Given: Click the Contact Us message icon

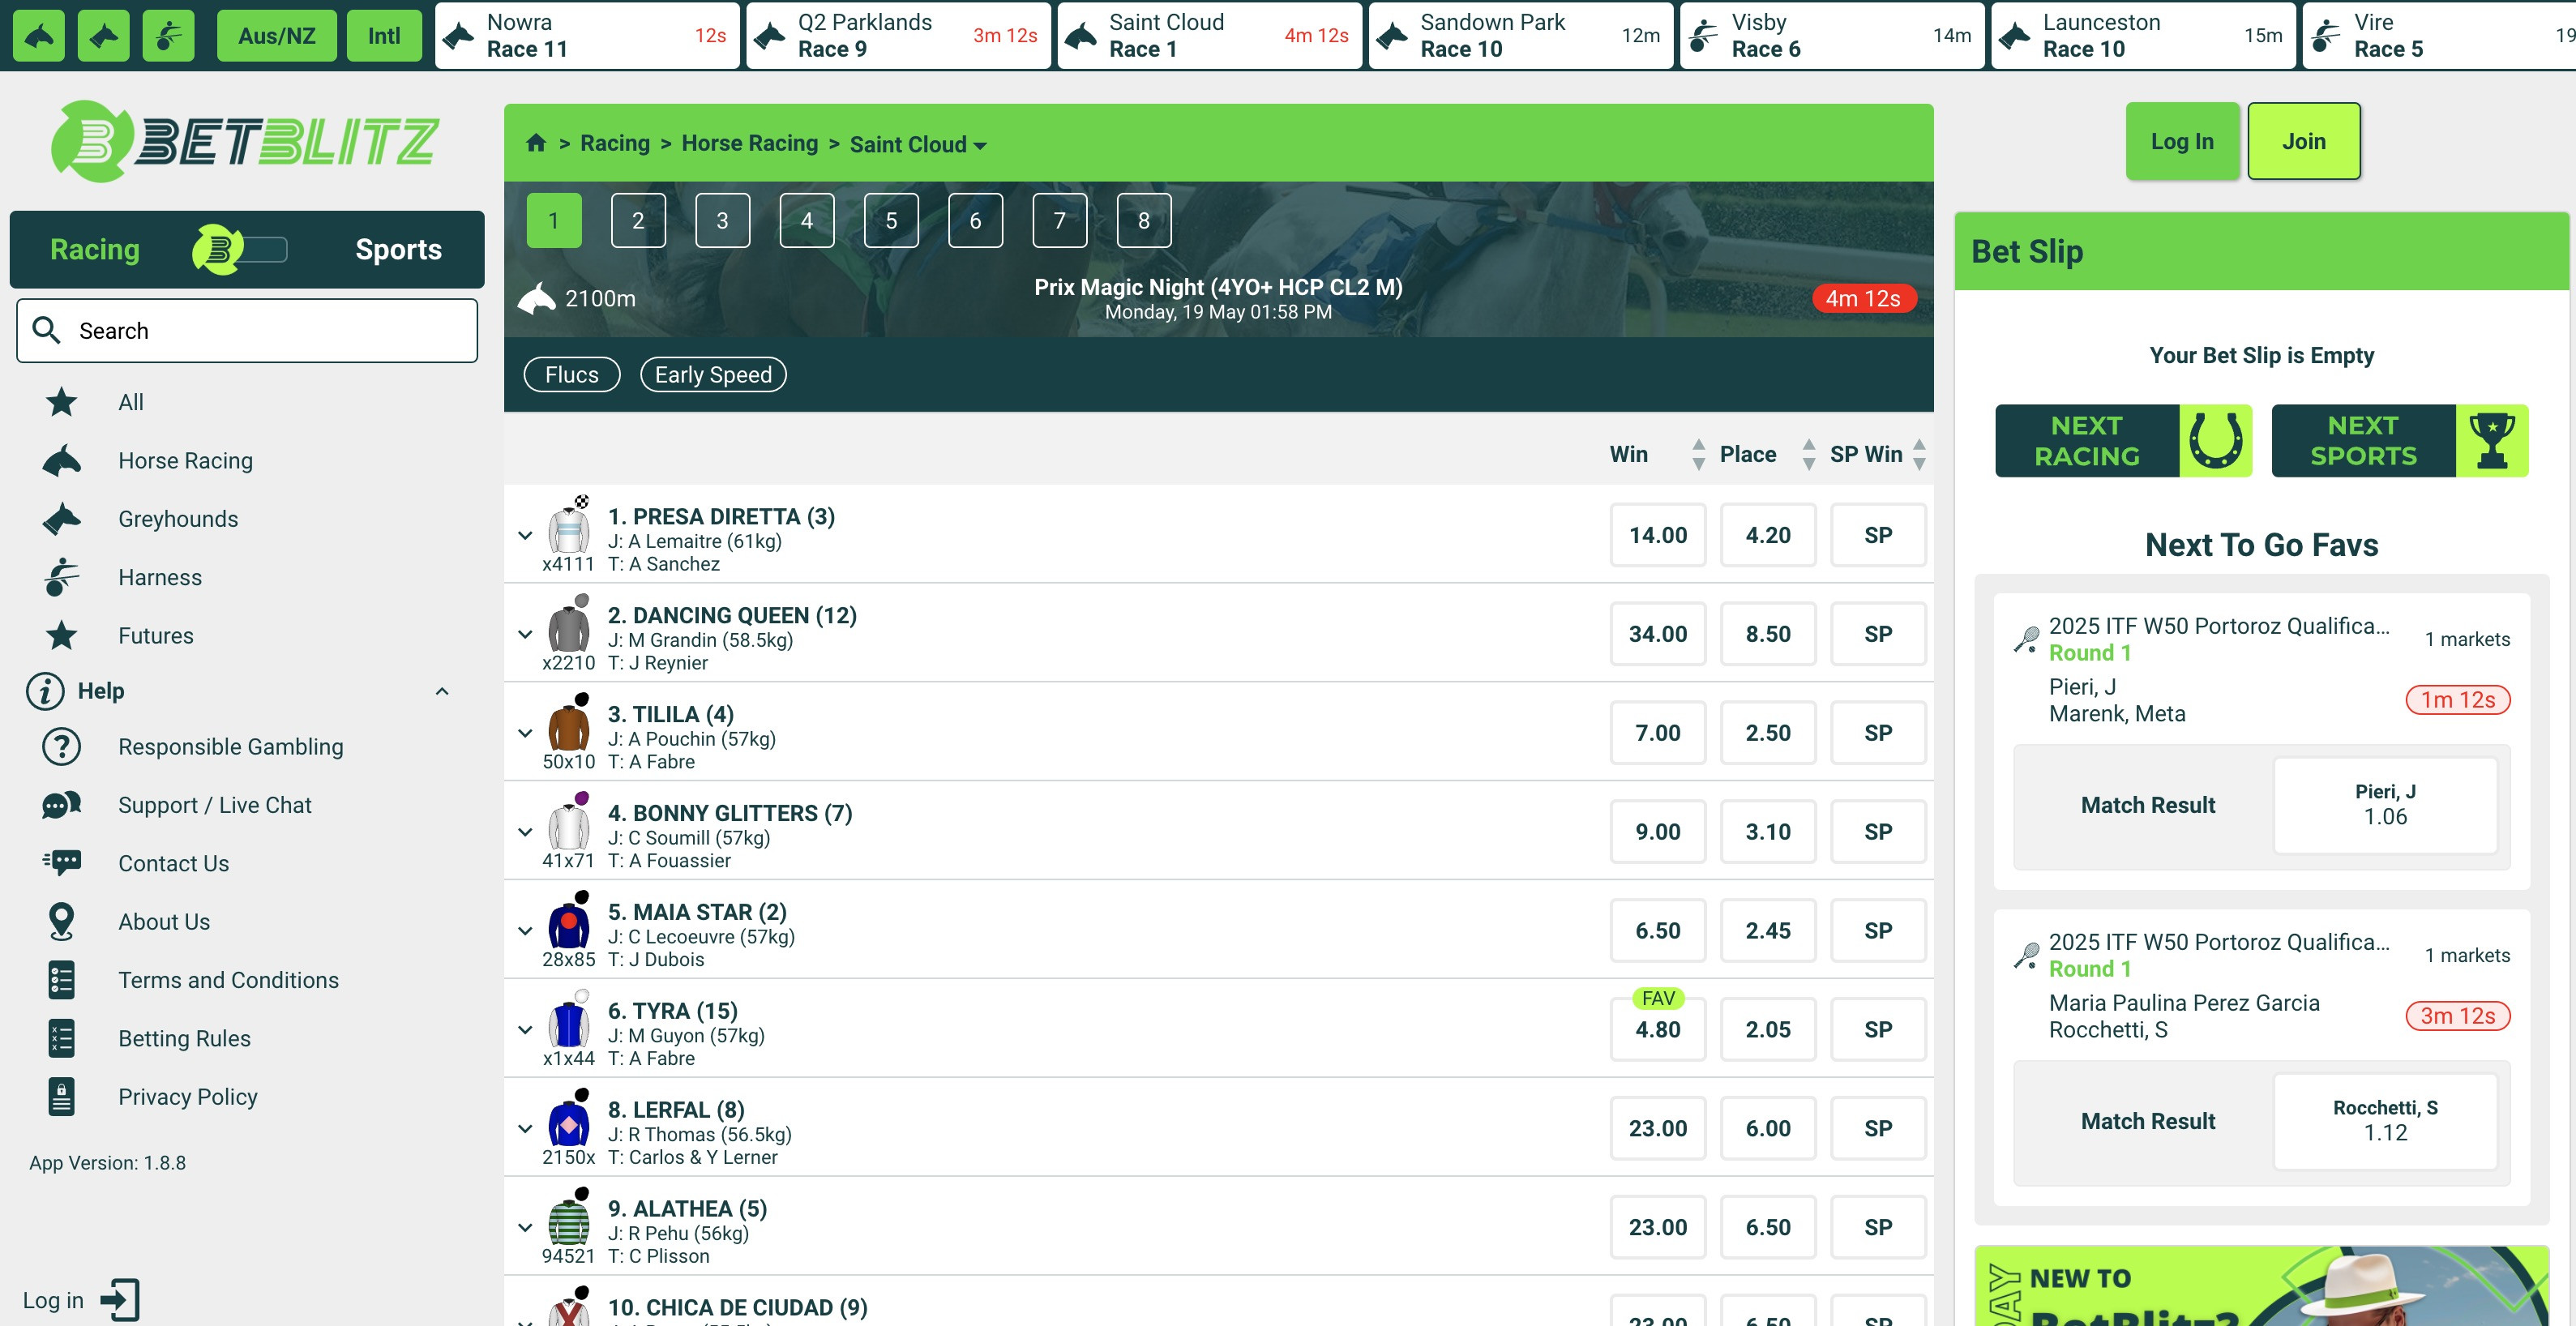Looking at the screenshot, I should pyautogui.click(x=61, y=863).
